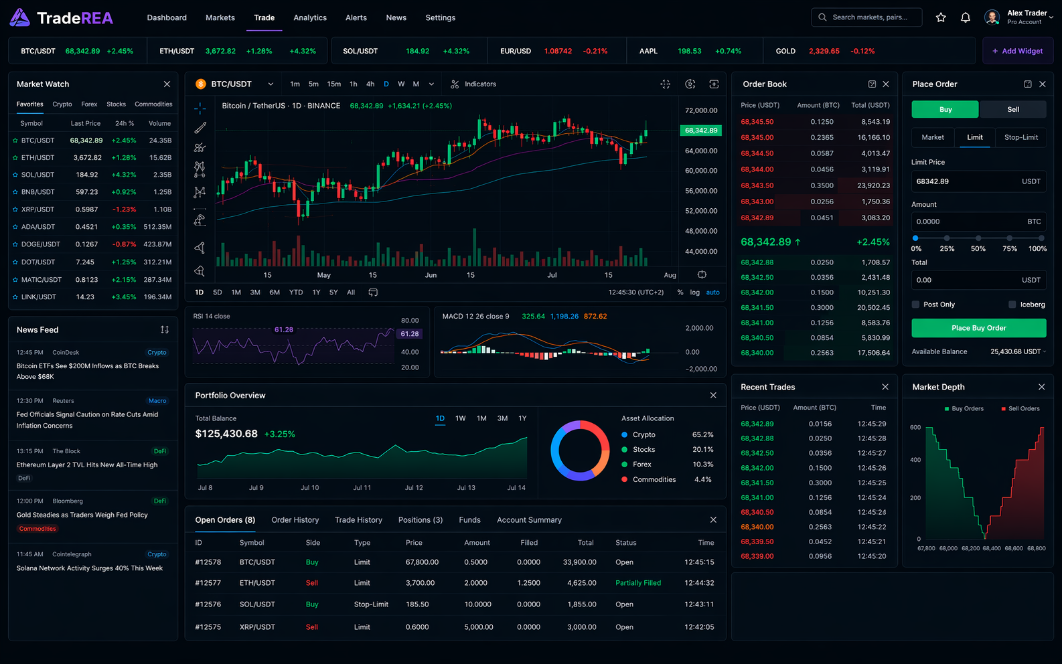Set amount slider to 50%

coord(978,238)
